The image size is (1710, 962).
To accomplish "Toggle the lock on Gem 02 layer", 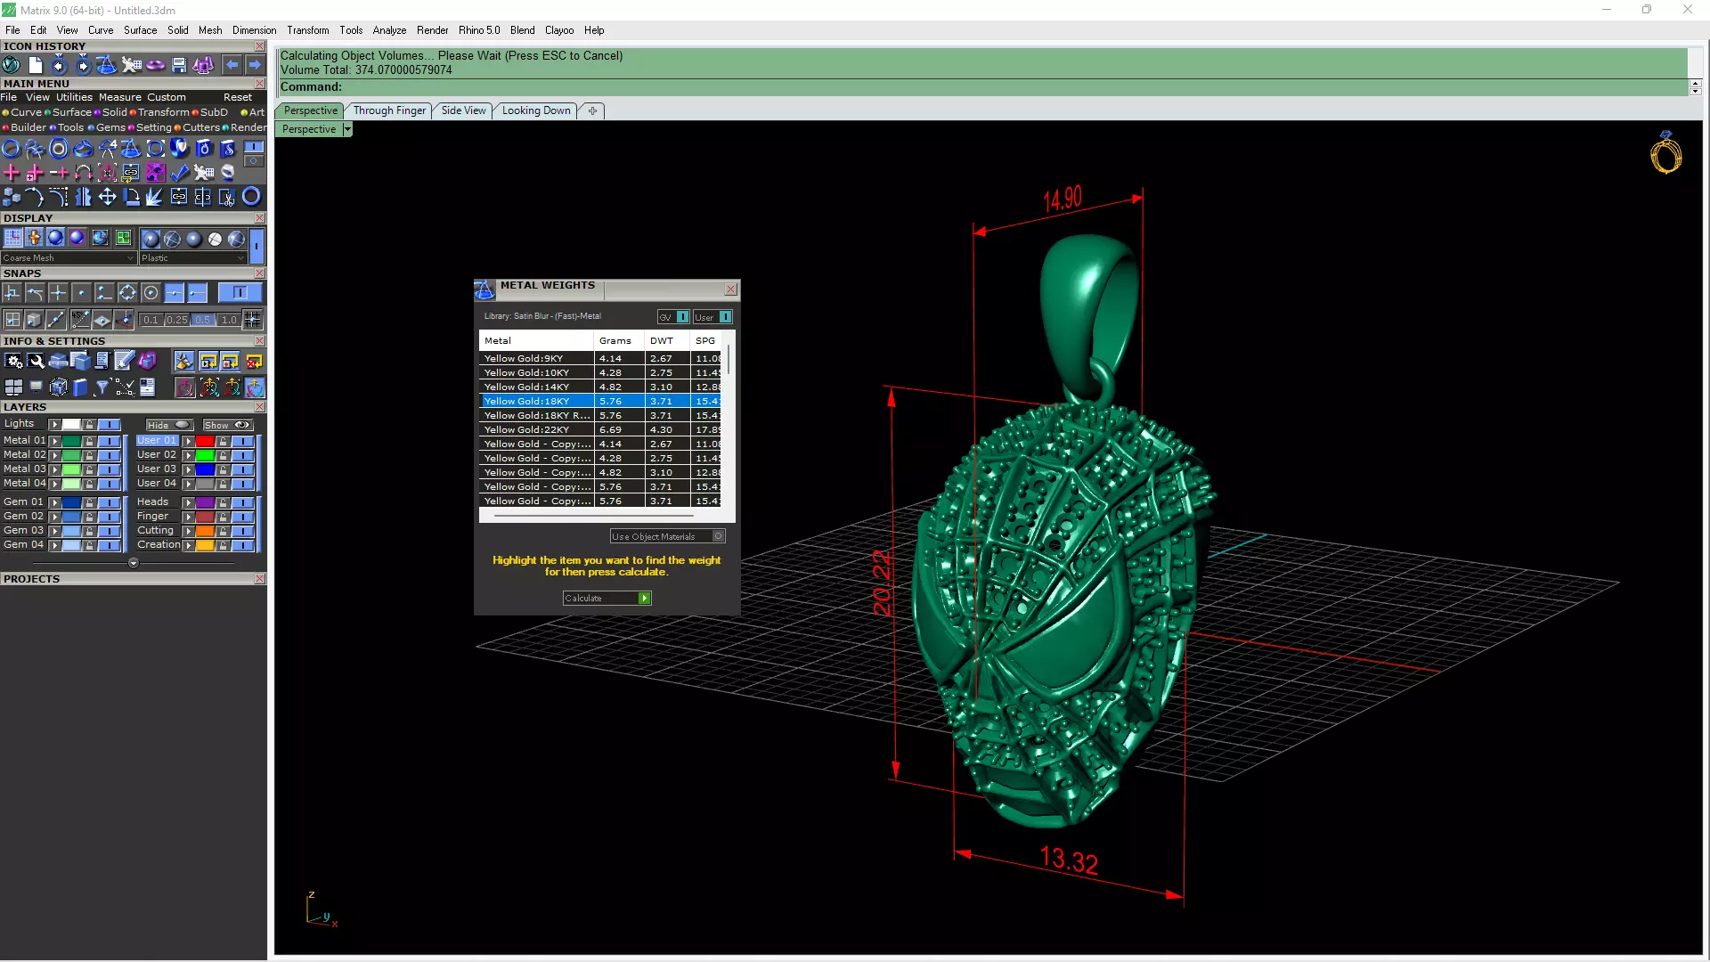I will point(89,517).
